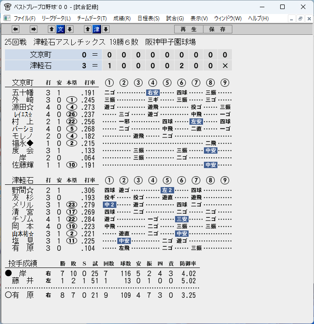Open the ファイル(F) menu

[24, 19]
